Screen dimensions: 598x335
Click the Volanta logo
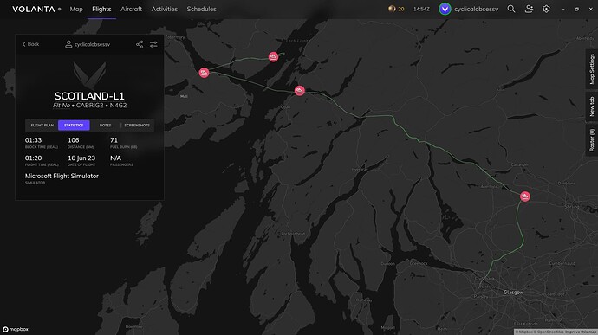34,10
